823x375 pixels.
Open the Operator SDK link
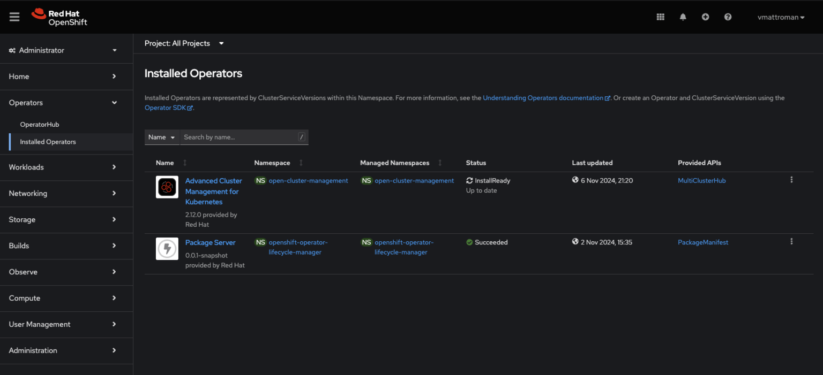point(168,108)
